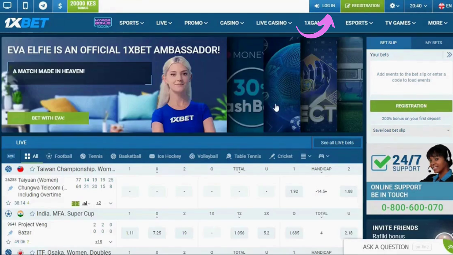The height and width of the screenshot is (255, 453).
Task: Filter live events by Tennis
Action: (91, 156)
